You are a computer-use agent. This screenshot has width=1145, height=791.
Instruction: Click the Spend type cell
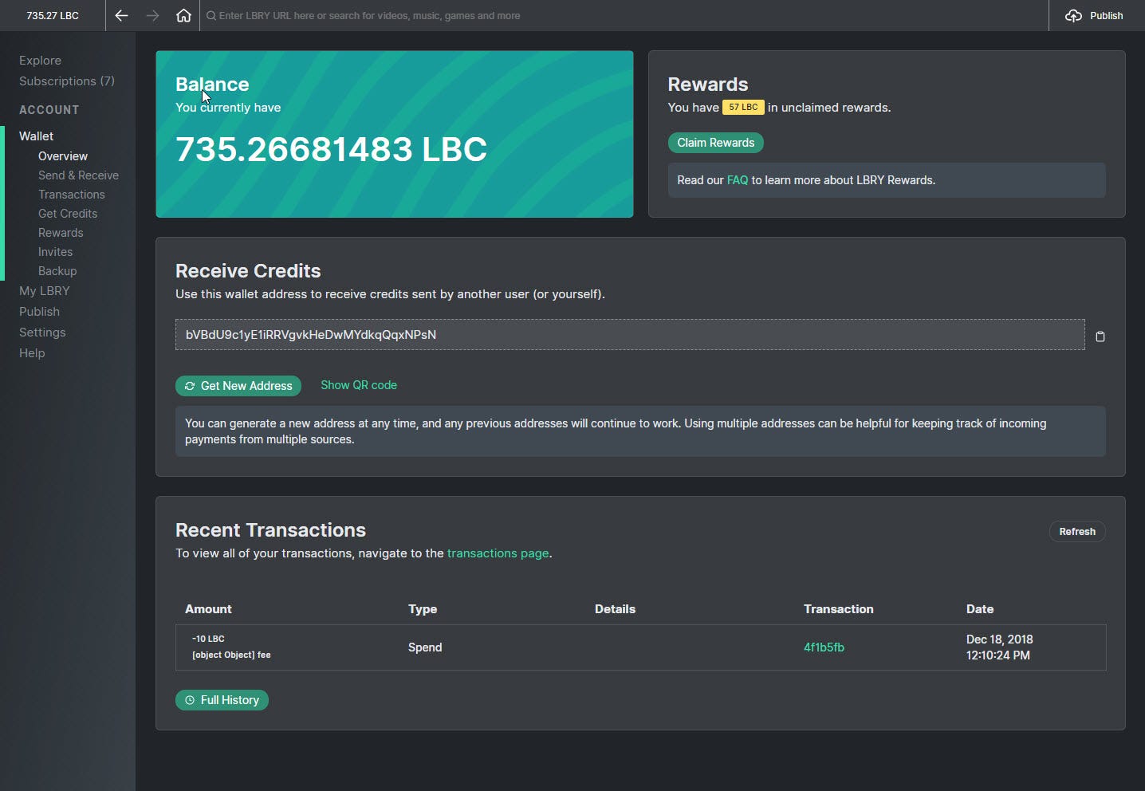(425, 647)
